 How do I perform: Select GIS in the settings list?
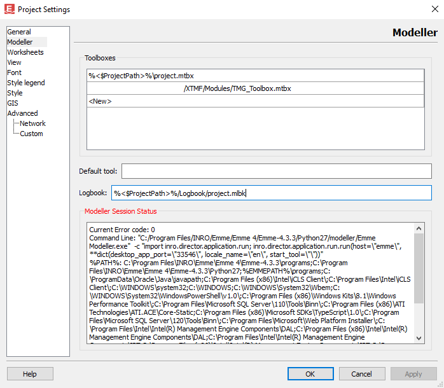pyautogui.click(x=13, y=103)
